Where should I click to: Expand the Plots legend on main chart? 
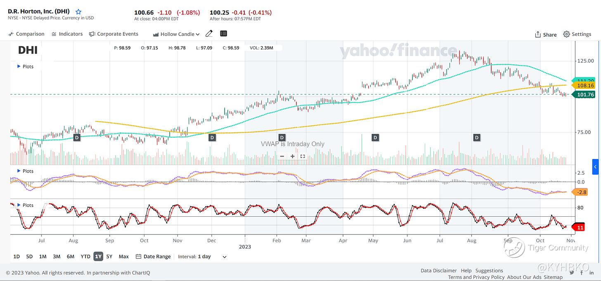pyautogui.click(x=19, y=66)
